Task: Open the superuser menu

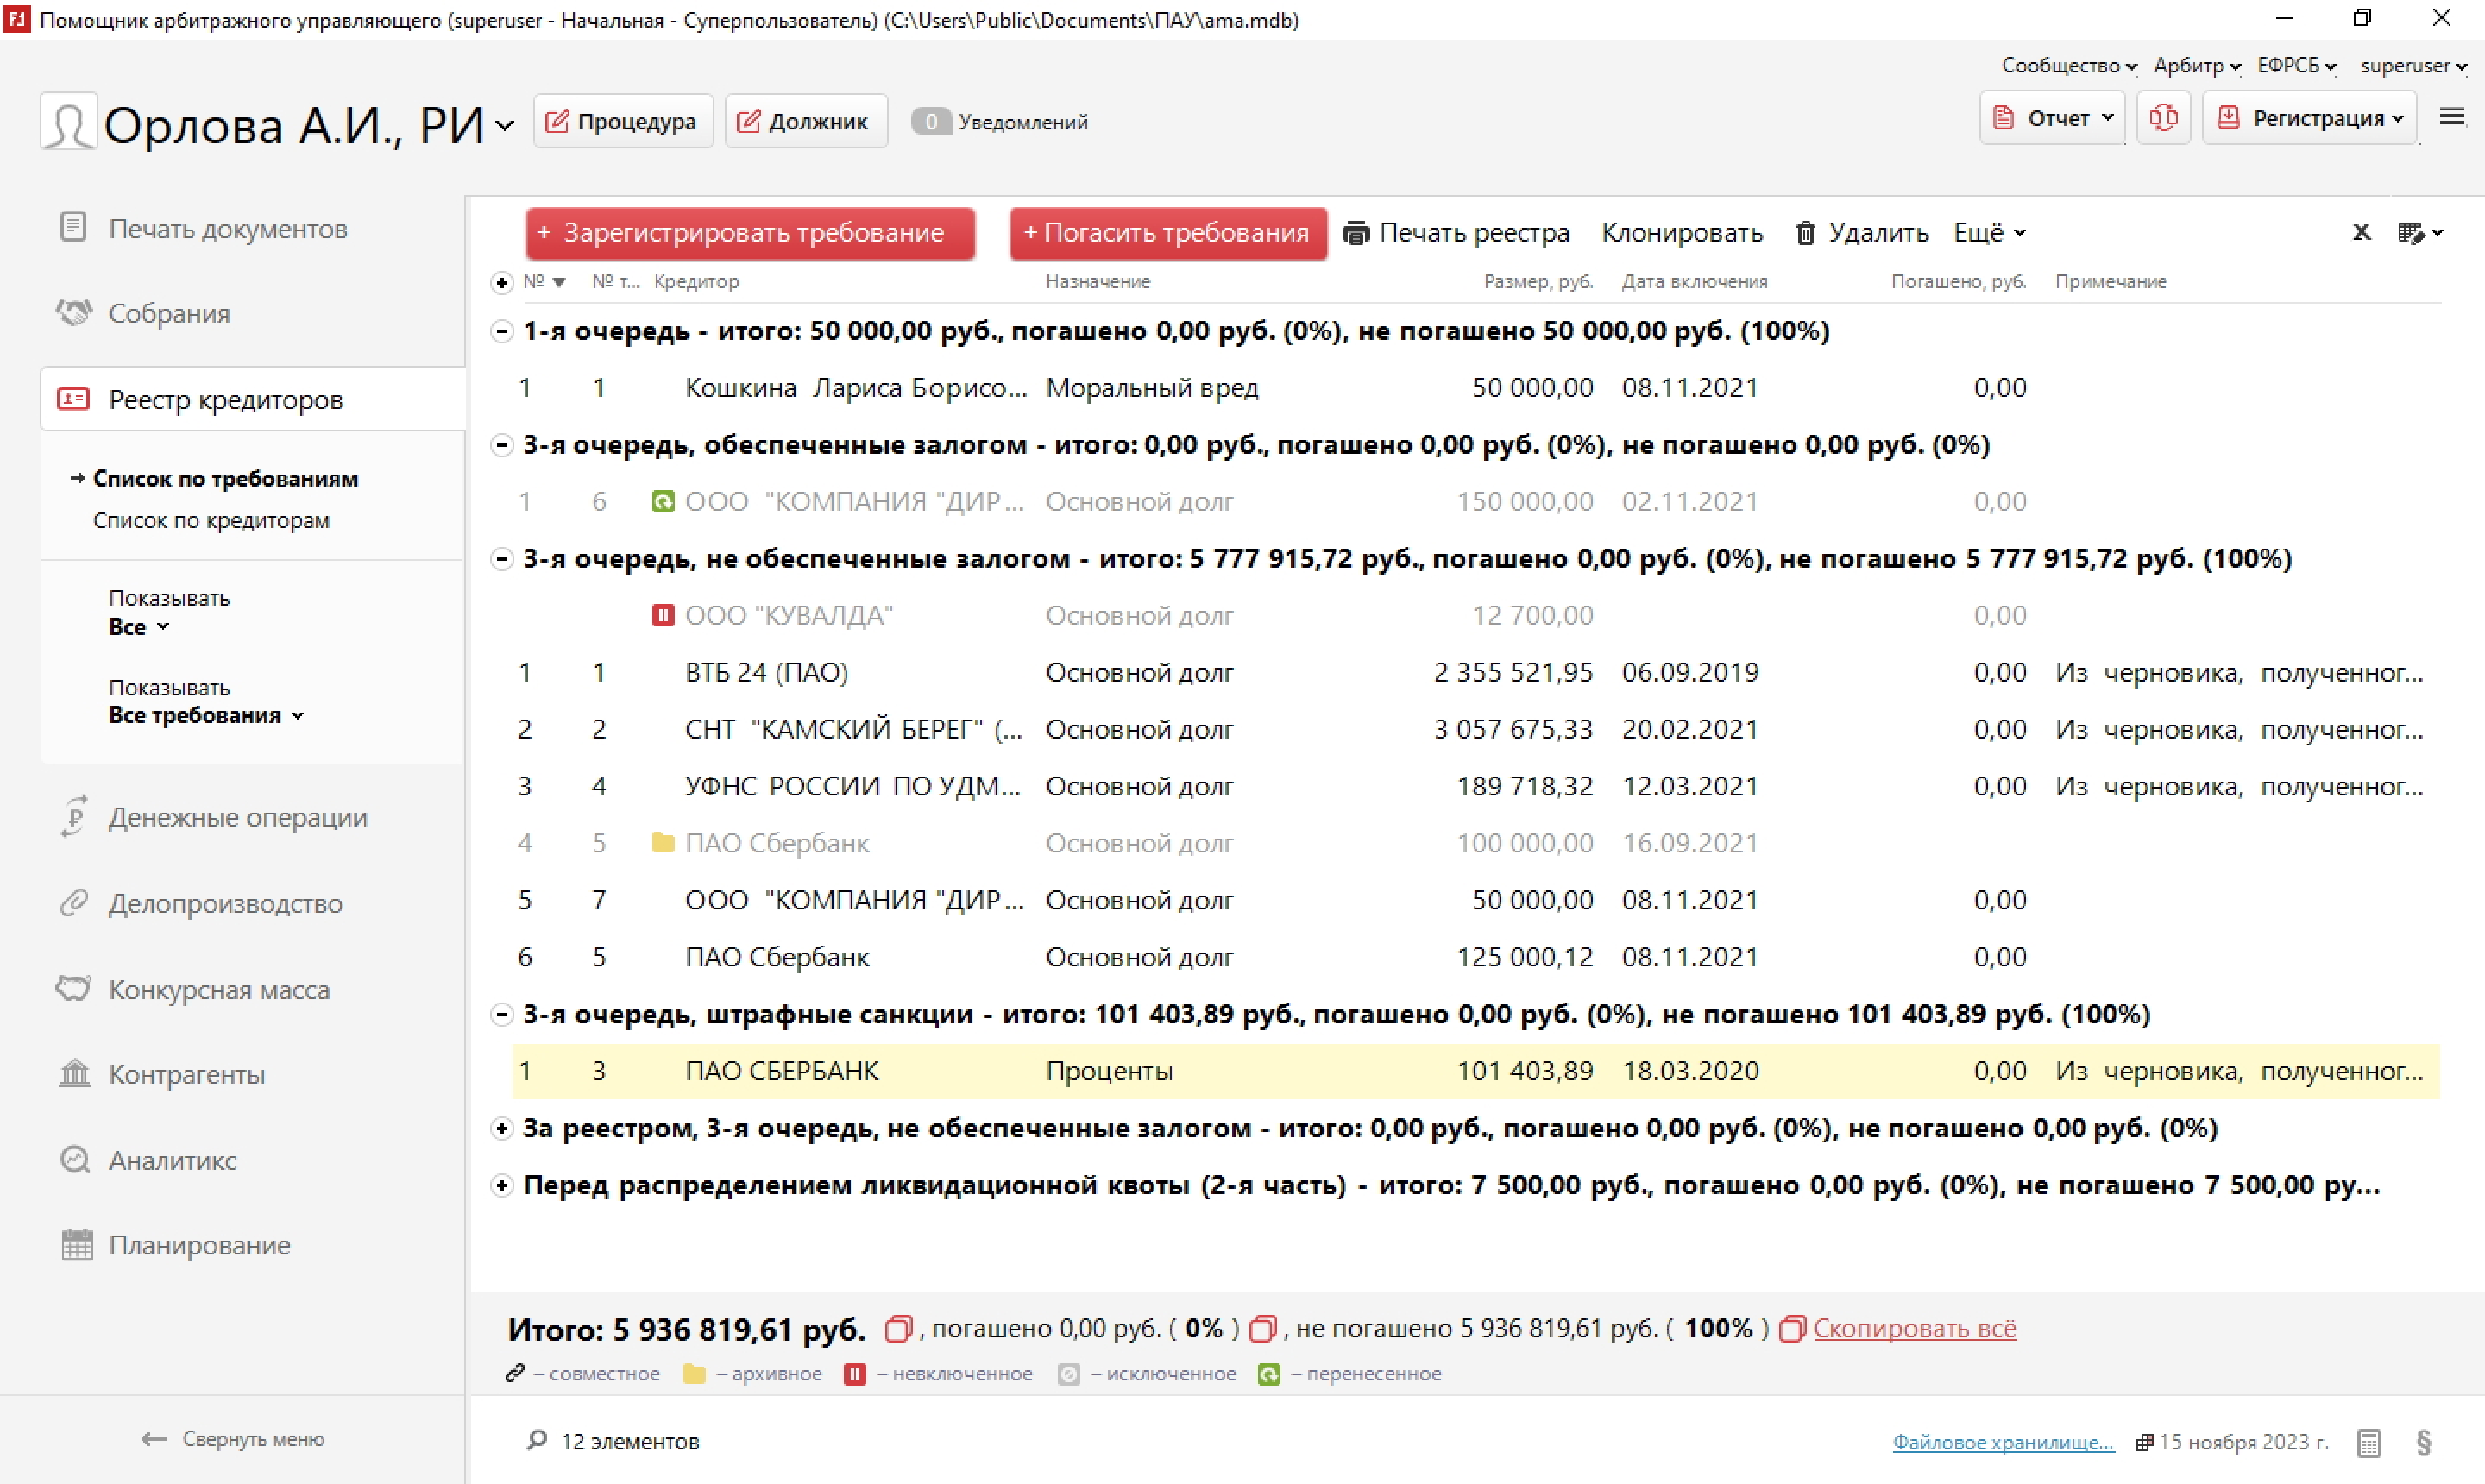Action: pyautogui.click(x=2414, y=65)
